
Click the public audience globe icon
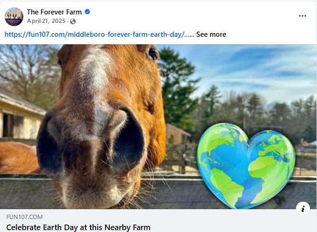(x=73, y=21)
